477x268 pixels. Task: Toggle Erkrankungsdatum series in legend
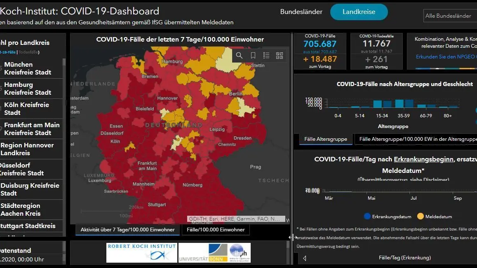388,217
